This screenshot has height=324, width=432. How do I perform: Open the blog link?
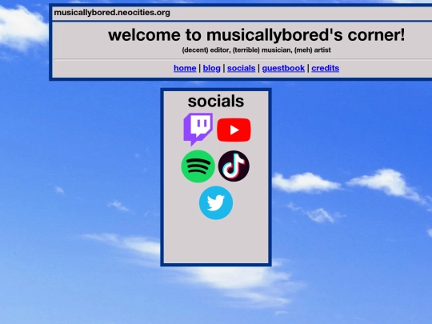(x=211, y=68)
